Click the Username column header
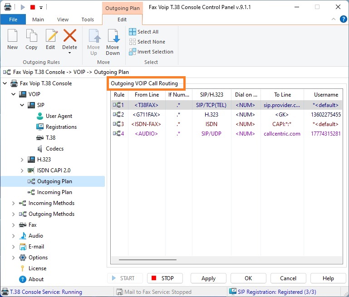 (324, 95)
